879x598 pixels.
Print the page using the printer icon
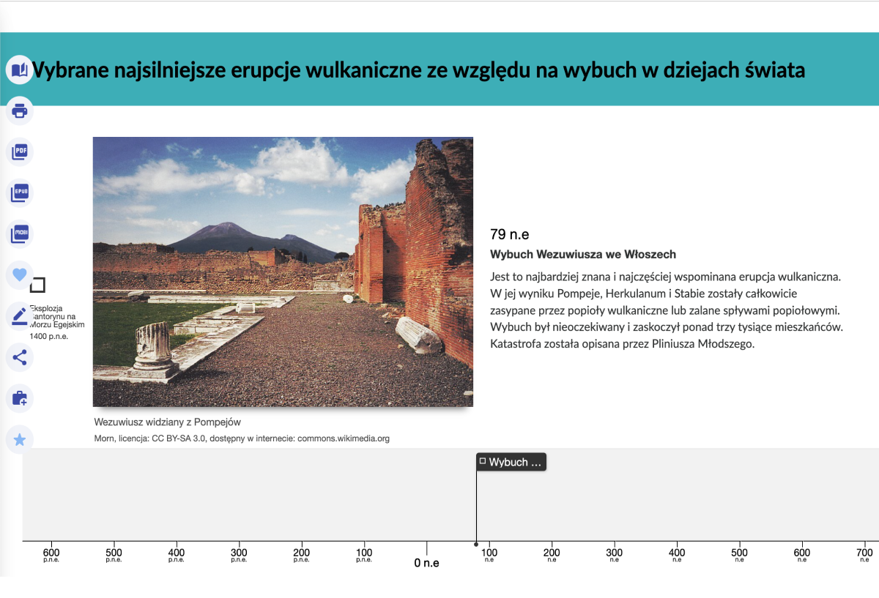[x=20, y=111]
